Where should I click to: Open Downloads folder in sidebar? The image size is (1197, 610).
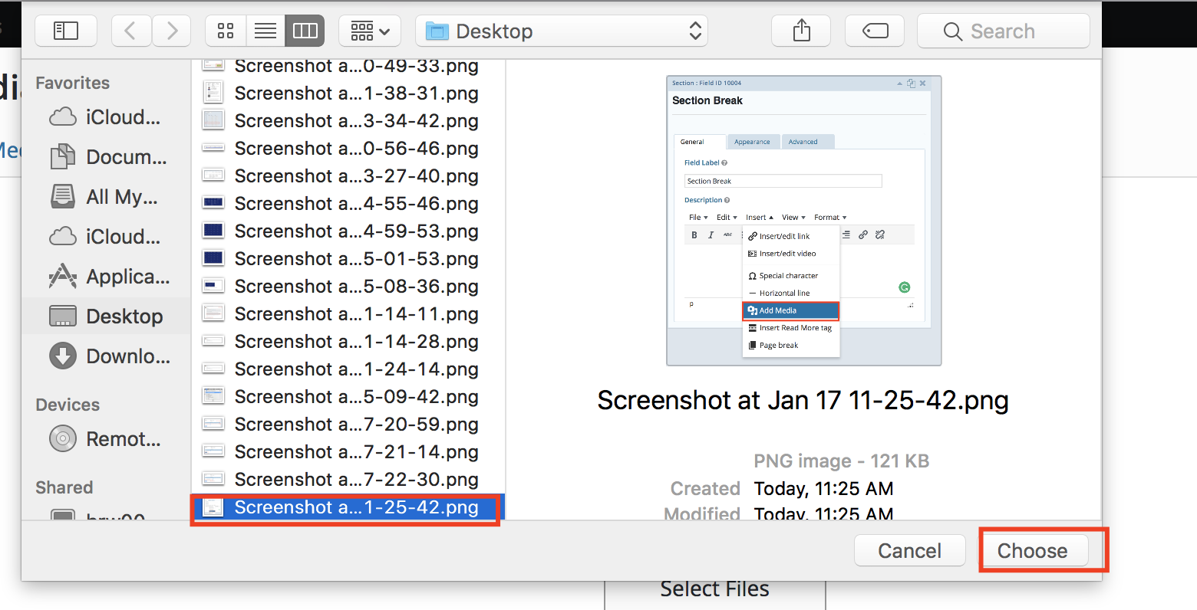[110, 356]
